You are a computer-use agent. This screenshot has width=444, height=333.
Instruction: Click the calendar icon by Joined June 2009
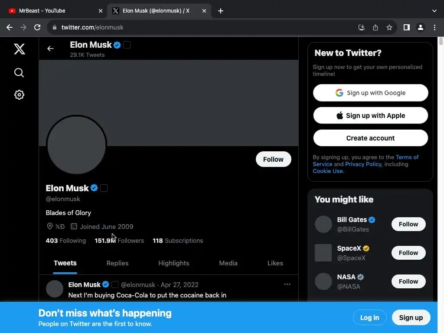point(74,226)
